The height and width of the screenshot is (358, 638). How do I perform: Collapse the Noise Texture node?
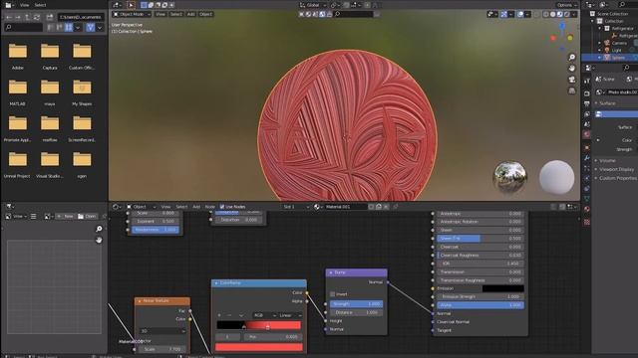pyautogui.click(x=140, y=300)
